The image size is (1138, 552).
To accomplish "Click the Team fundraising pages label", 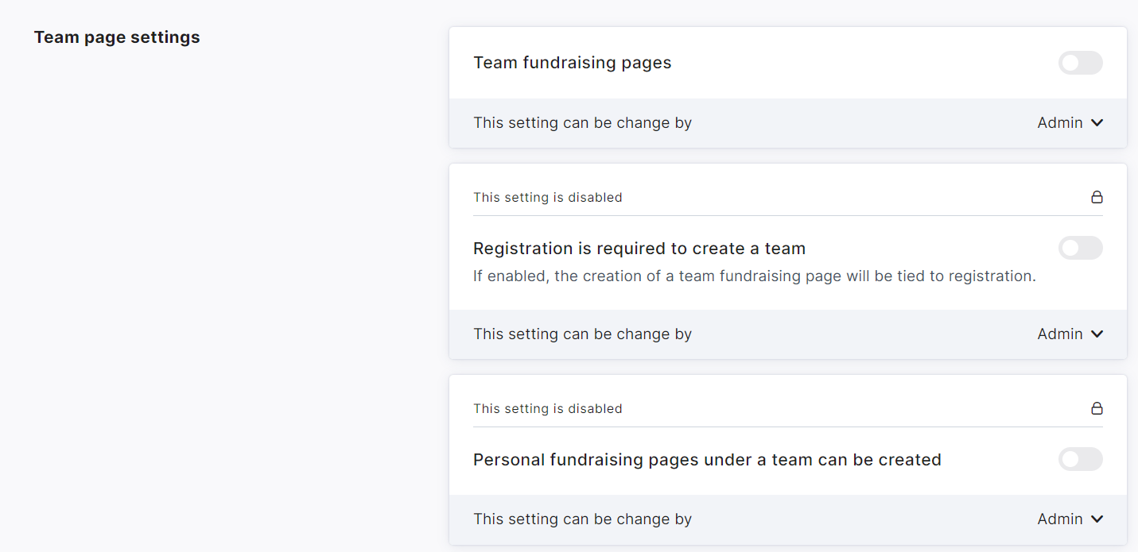I will pos(572,63).
